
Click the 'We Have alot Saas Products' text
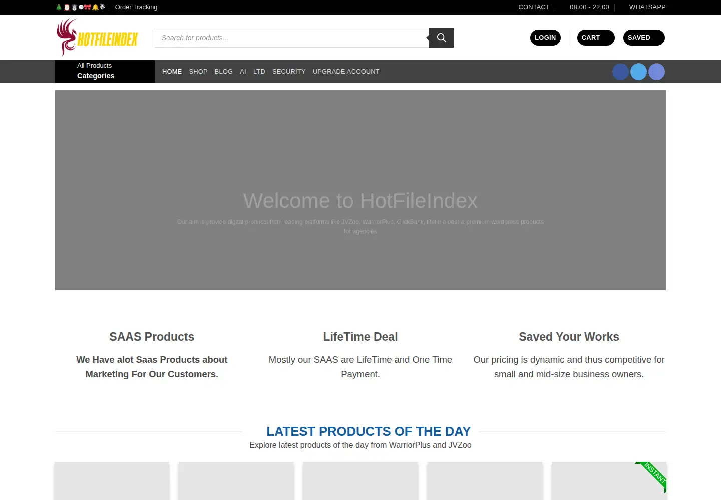(152, 367)
